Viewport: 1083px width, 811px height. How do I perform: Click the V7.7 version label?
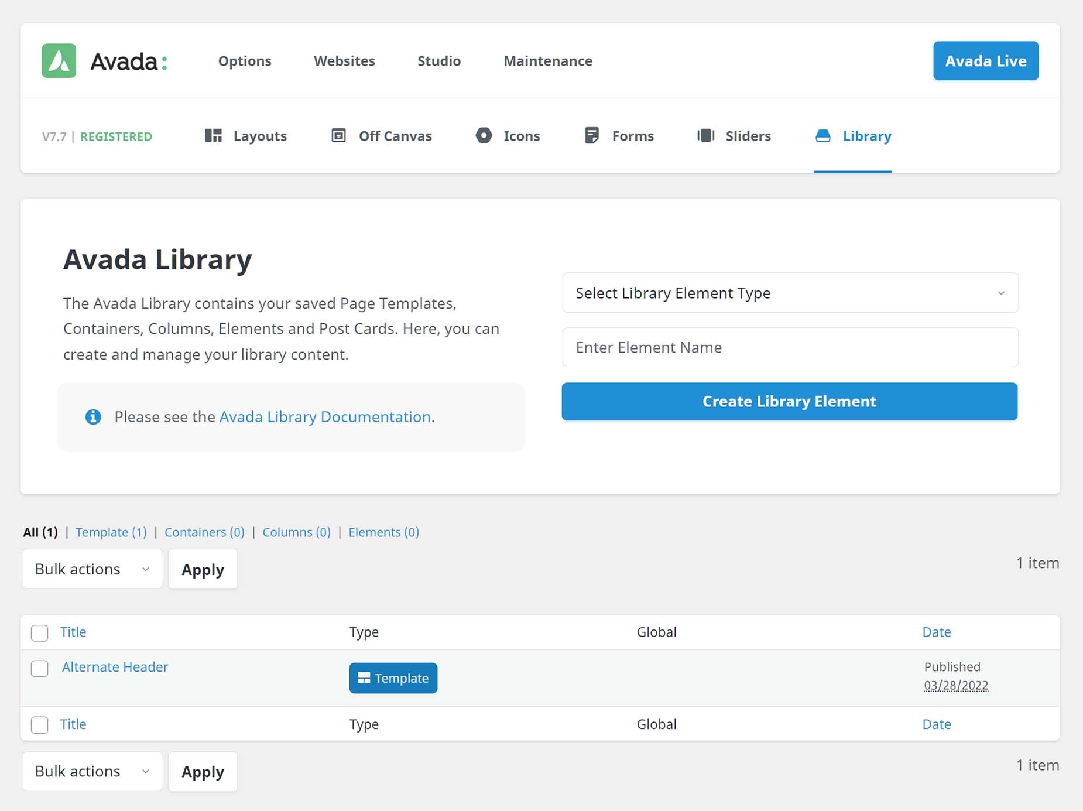click(54, 136)
